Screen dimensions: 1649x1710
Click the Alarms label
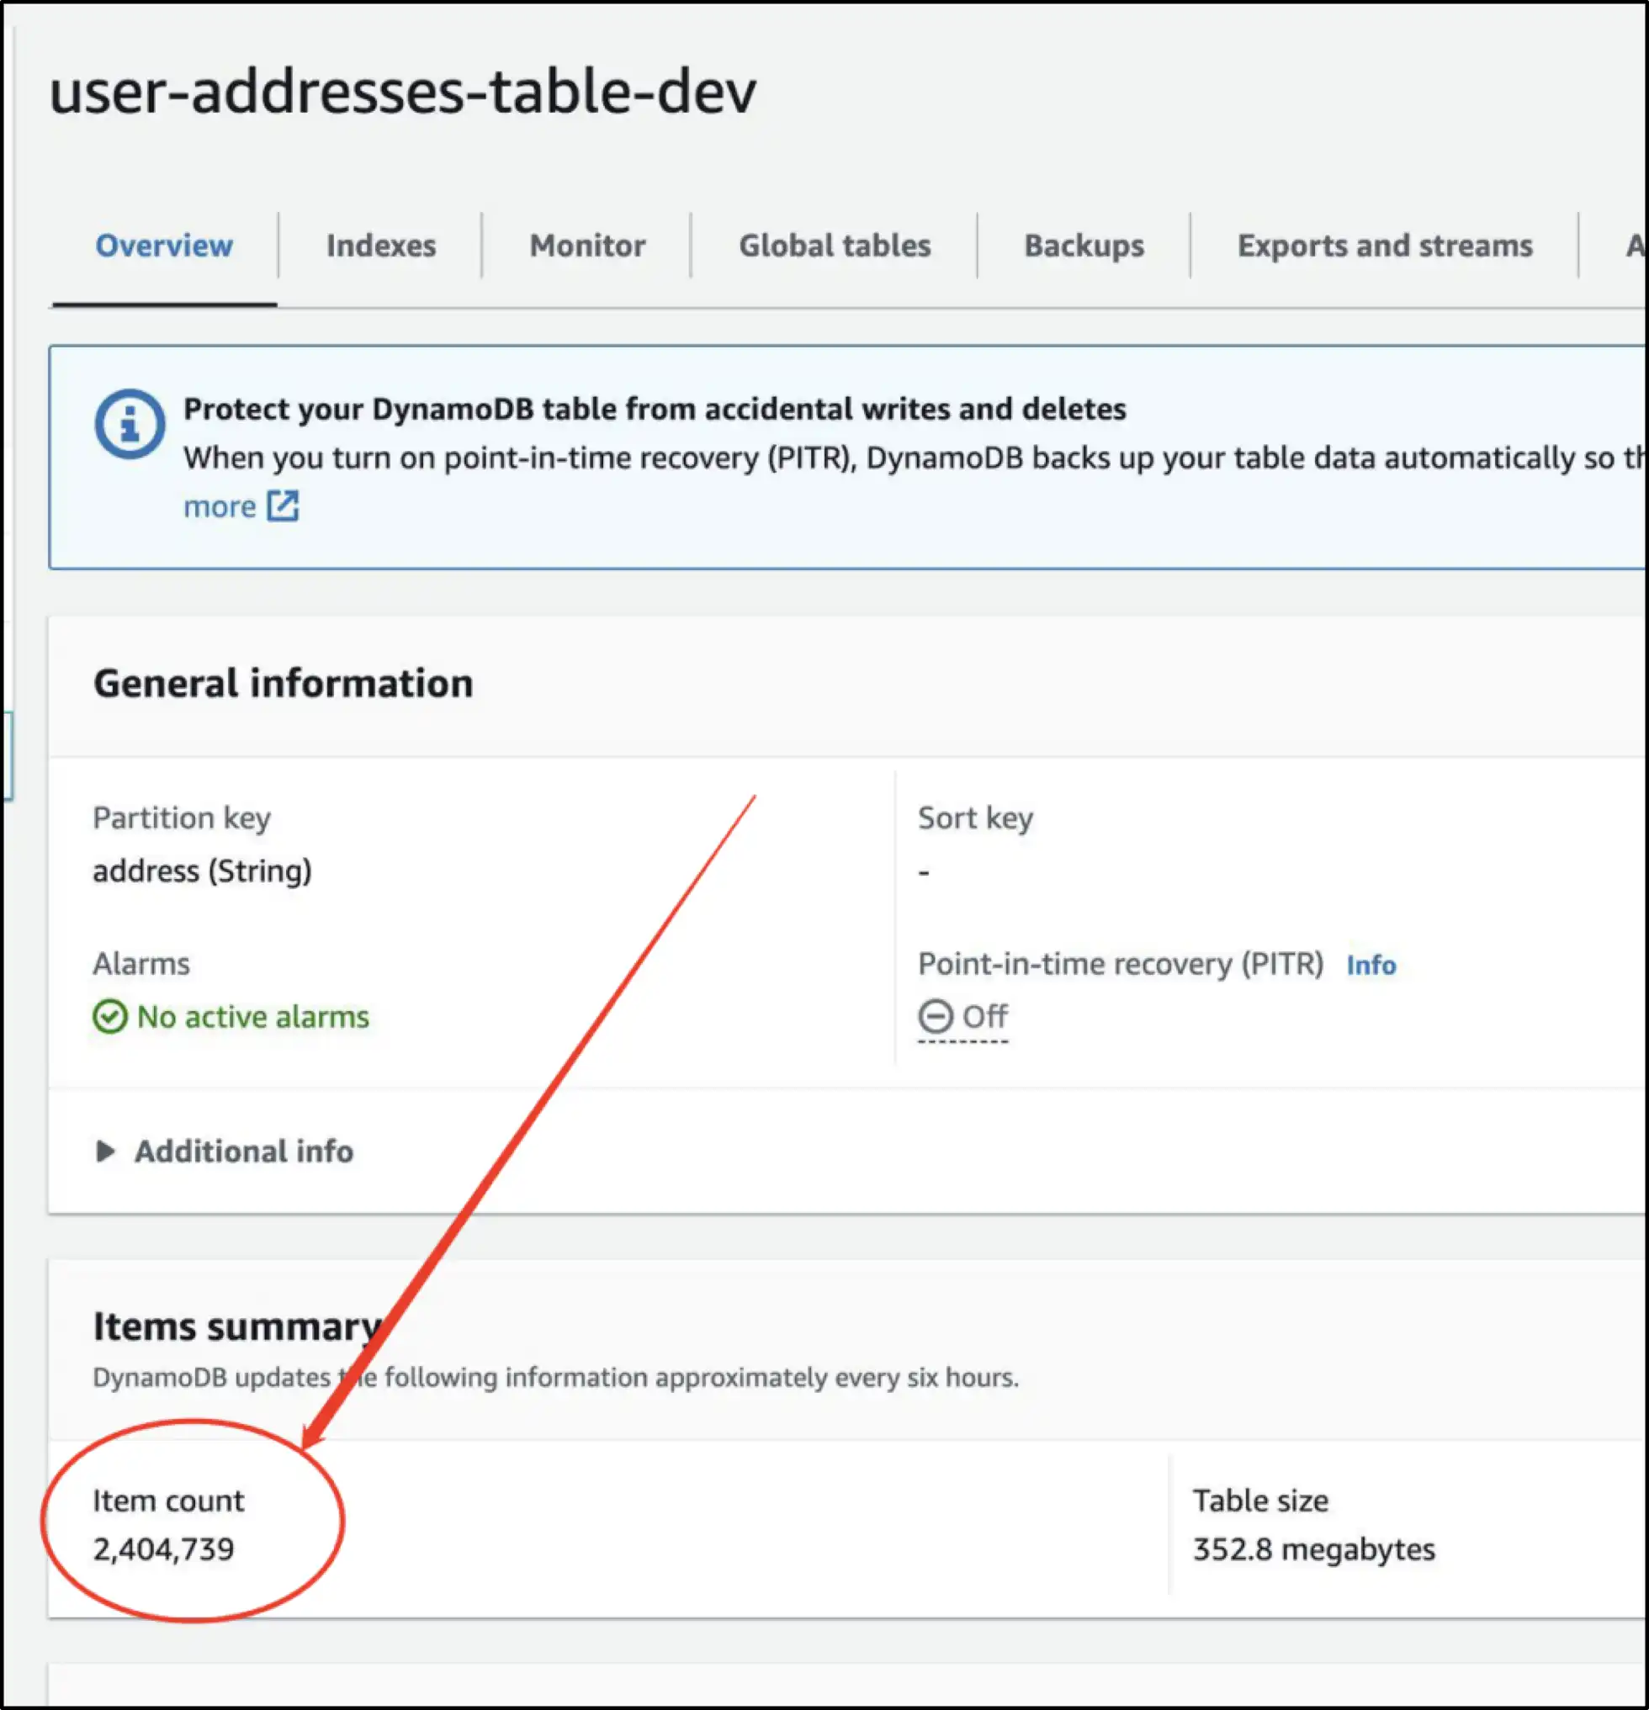(141, 963)
